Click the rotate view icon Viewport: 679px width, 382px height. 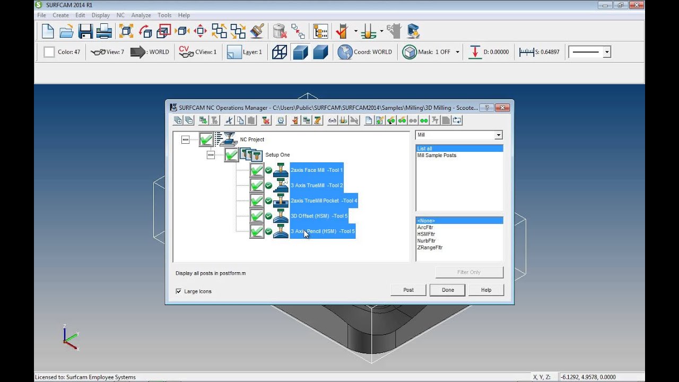tap(145, 31)
